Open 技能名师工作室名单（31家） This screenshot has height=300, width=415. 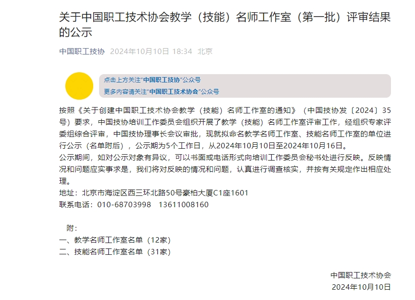tap(115, 252)
